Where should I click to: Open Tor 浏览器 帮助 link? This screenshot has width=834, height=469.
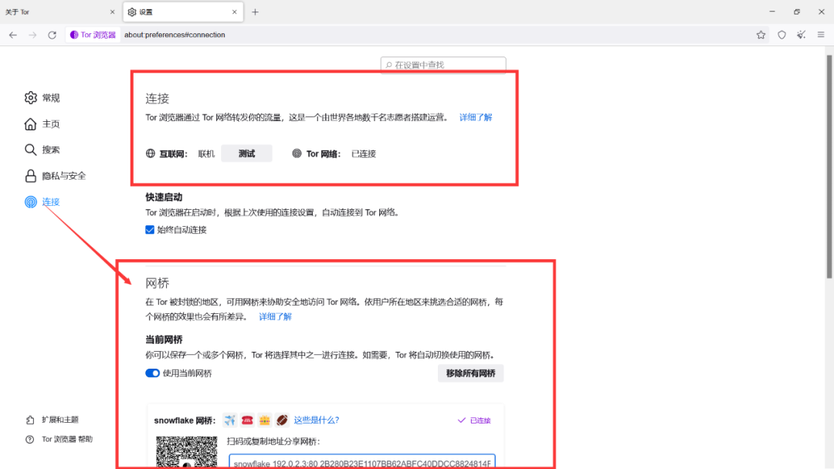pos(59,439)
